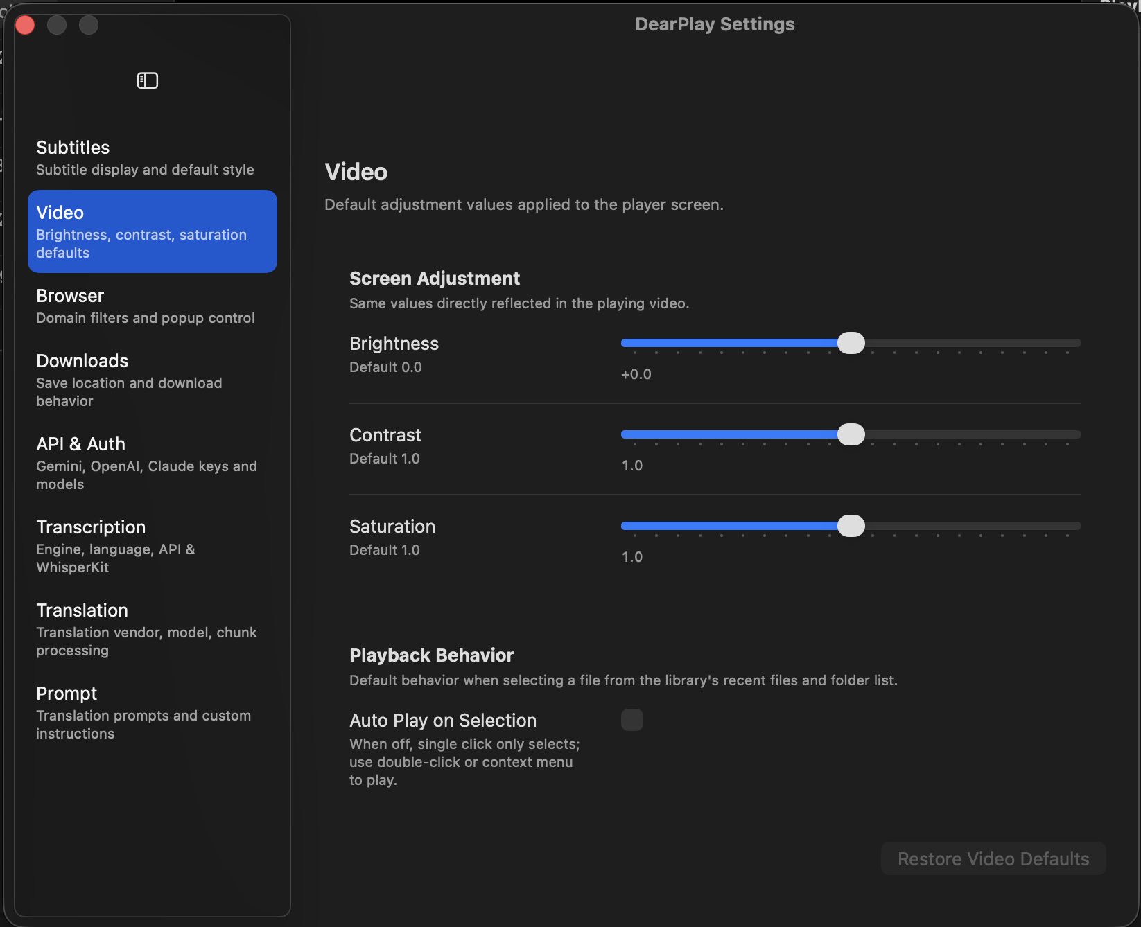Screen dimensions: 1141x927
Task: Select the Video settings section
Action: [153, 231]
